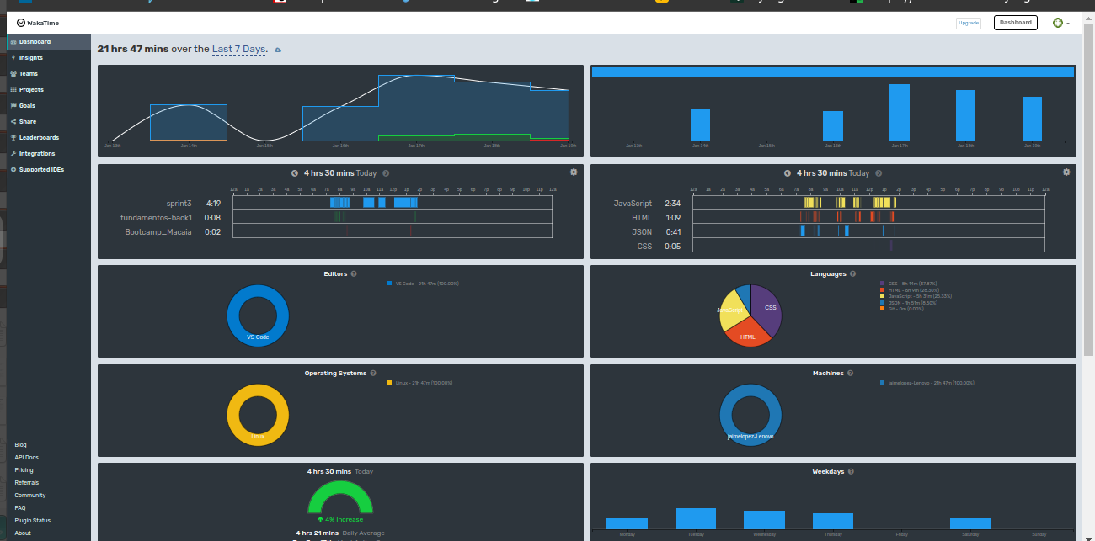Open the About link
This screenshot has height=541, width=1095.
click(23, 533)
